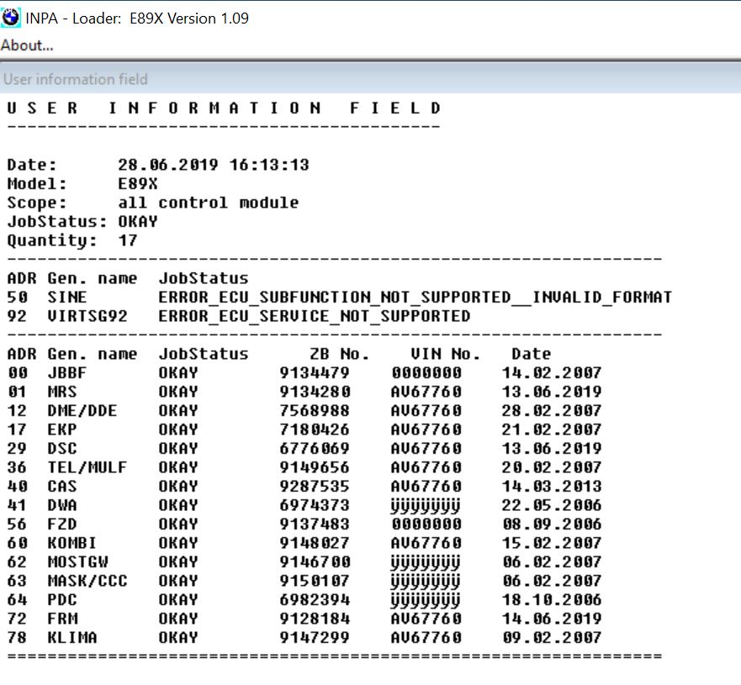Click ZB number 9287535

(315, 487)
